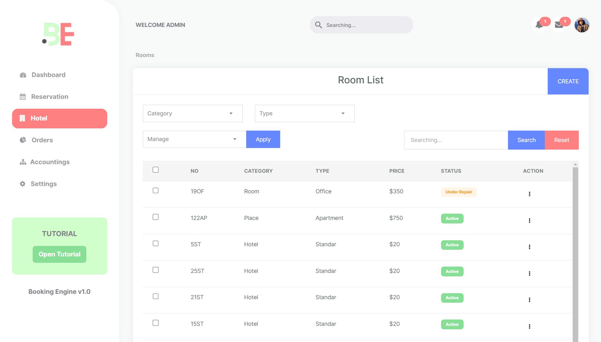Check notifications via the bell icon
The width and height of the screenshot is (601, 342).
click(538, 24)
